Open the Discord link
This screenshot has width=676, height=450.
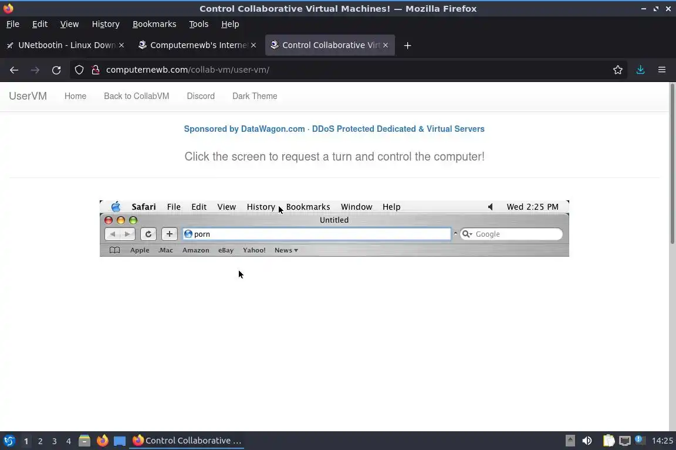pos(201,96)
